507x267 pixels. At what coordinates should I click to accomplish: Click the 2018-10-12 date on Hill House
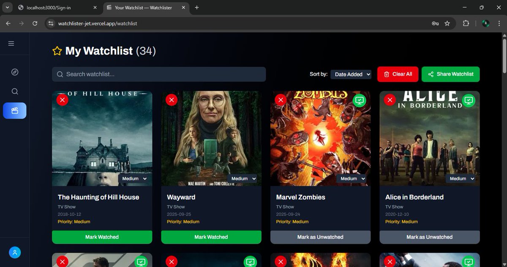pyautogui.click(x=69, y=214)
